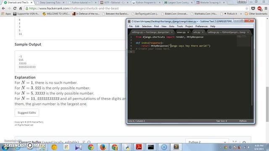Open Adobe Reader from the taskbar
The width and height of the screenshot is (269, 151).
139,147
